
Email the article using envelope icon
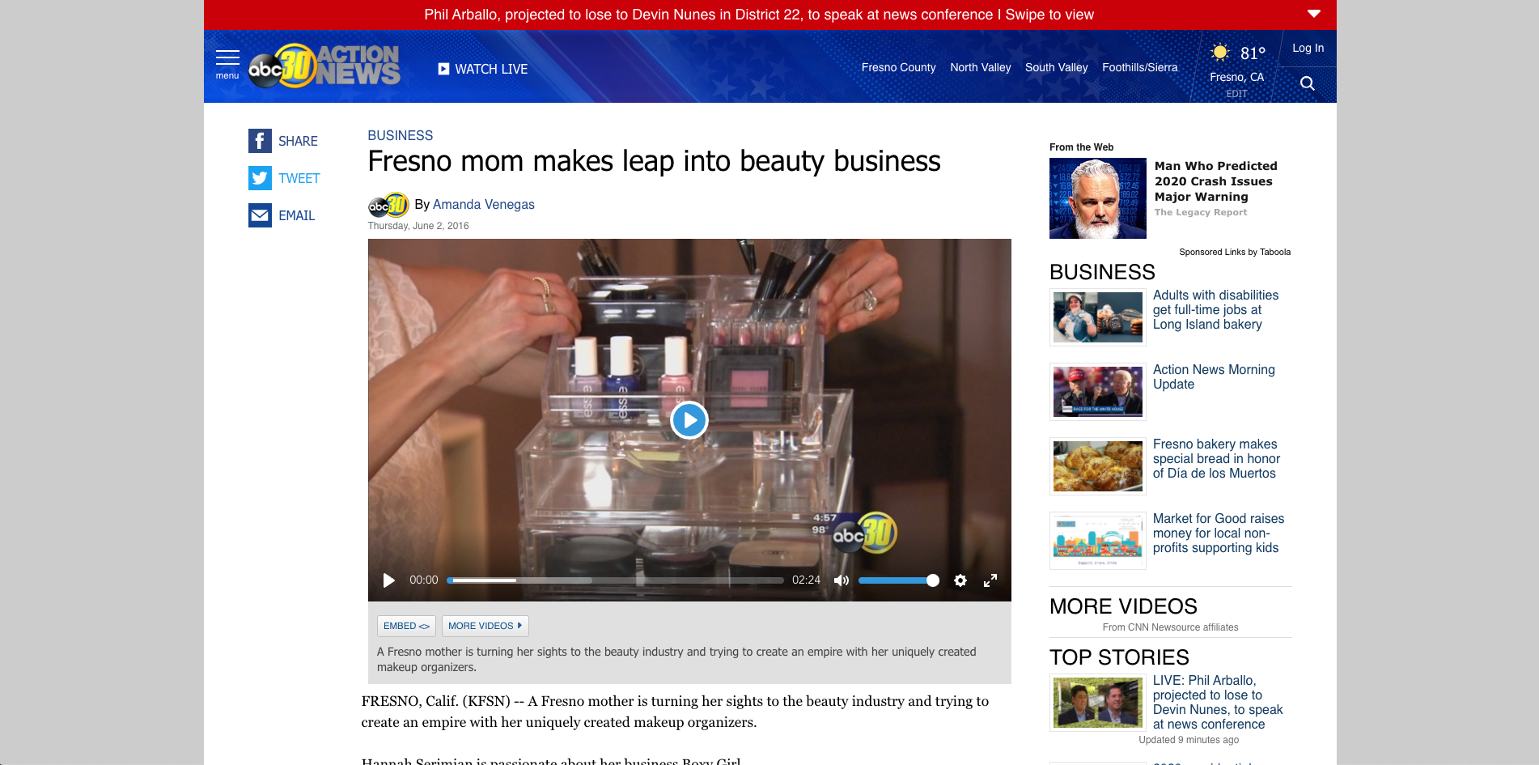260,215
